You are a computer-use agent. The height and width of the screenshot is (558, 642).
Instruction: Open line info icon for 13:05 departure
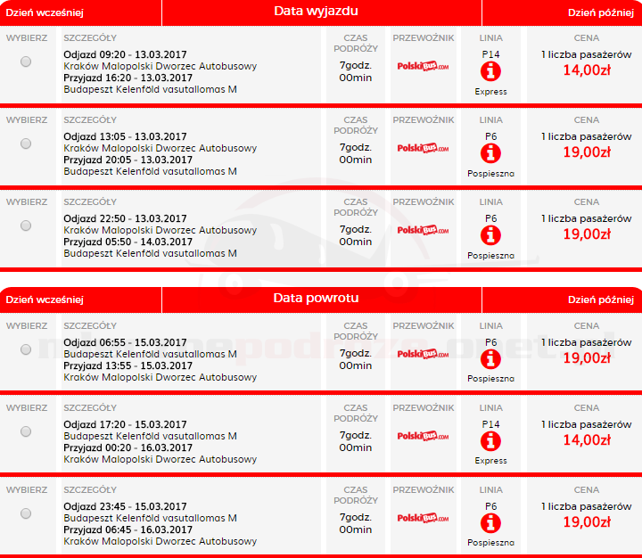tap(490, 153)
